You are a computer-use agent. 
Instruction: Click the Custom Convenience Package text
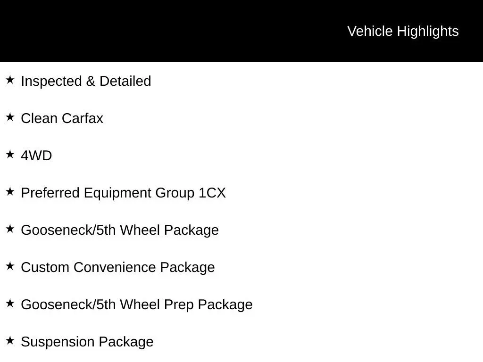tap(118, 267)
